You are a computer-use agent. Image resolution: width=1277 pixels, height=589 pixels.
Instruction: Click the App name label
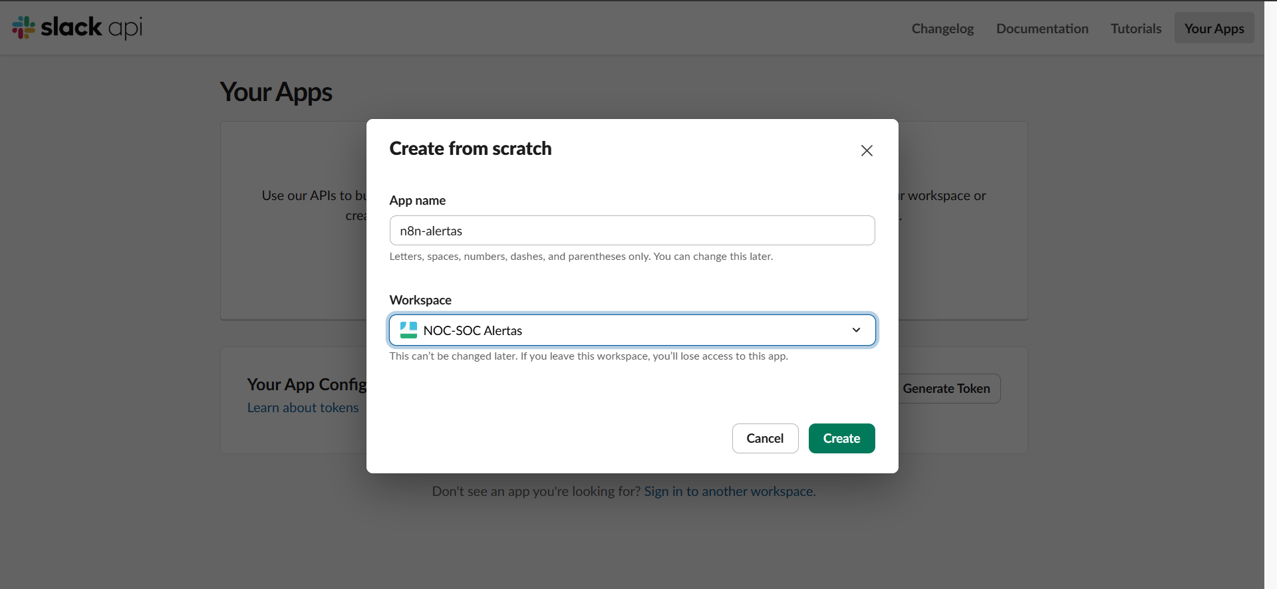click(418, 201)
